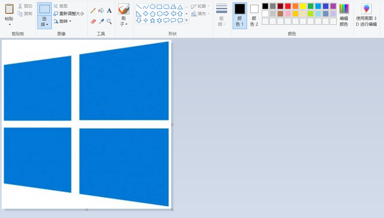Pick the red color swatch
This screenshot has height=218, width=384.
288,6
